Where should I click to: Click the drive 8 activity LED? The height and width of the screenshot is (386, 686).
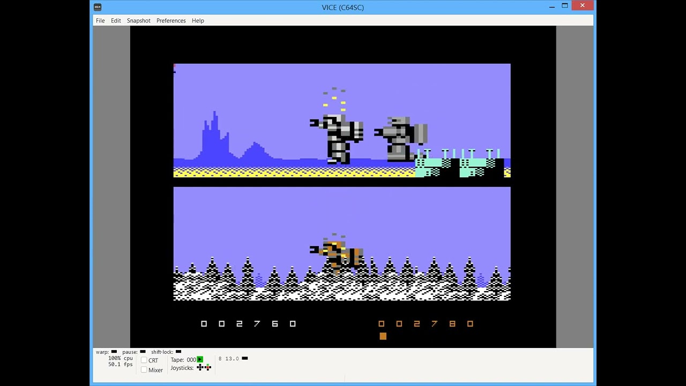click(x=245, y=358)
